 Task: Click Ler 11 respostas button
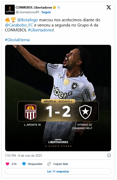(58, 171)
